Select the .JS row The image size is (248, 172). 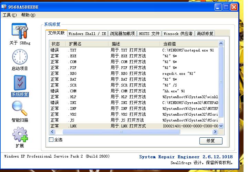click(x=134, y=120)
